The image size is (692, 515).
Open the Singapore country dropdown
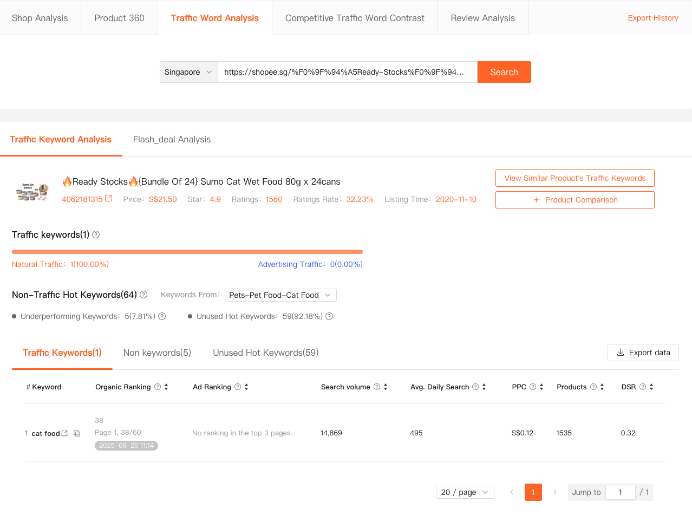coord(188,72)
